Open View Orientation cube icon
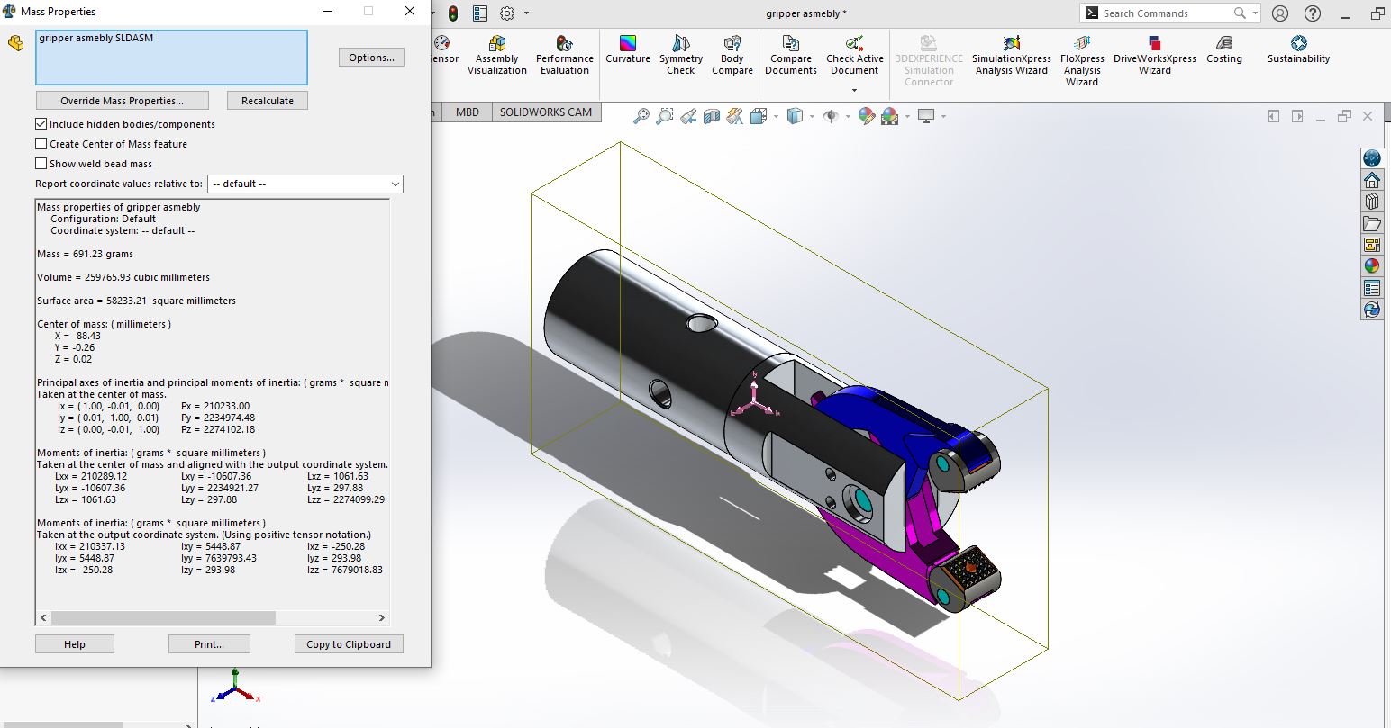The height and width of the screenshot is (728, 1391). click(759, 116)
